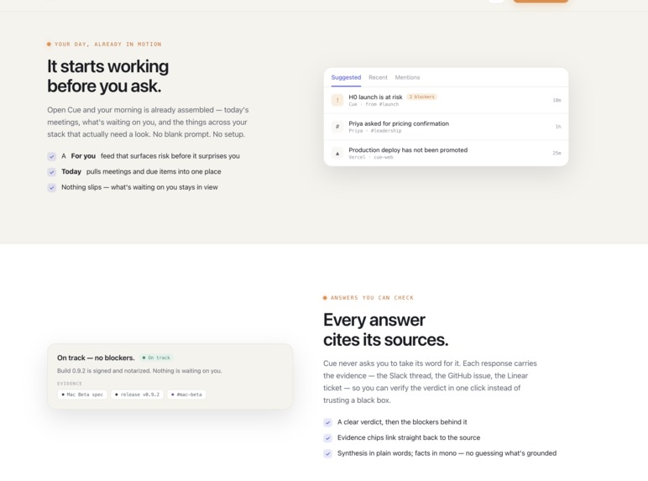Click the It starts working before you ask heading
This screenshot has height=481, width=648.
pos(108,76)
